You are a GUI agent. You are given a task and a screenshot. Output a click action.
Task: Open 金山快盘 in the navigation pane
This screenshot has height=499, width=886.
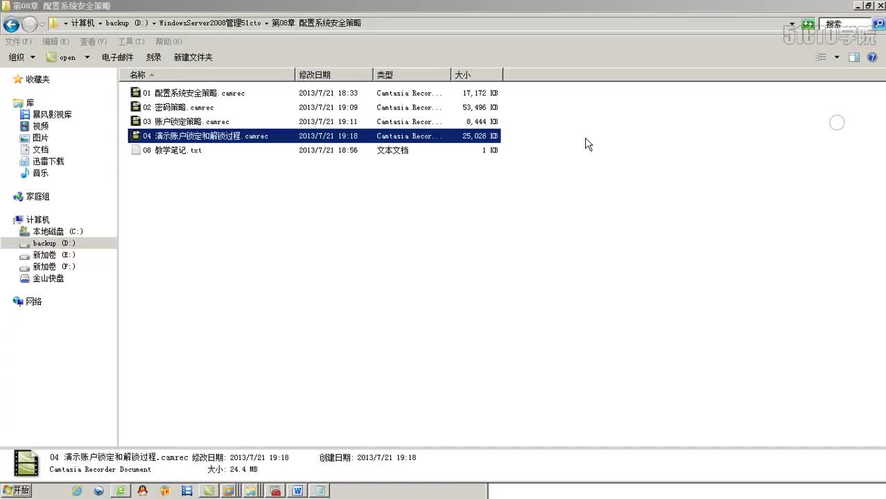[x=48, y=279]
